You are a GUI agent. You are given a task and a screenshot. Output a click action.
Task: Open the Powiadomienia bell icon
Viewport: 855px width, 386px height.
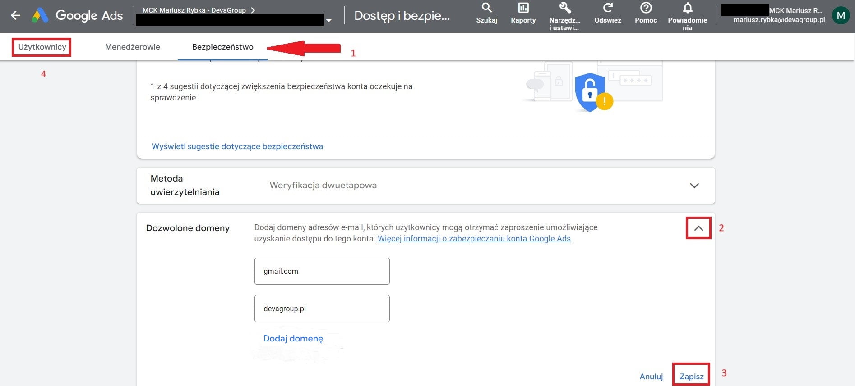pos(687,8)
